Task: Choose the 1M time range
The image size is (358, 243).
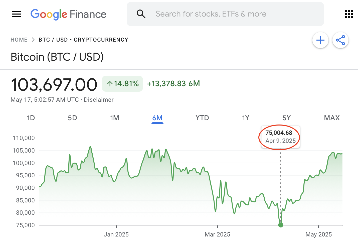Action: tap(115, 118)
